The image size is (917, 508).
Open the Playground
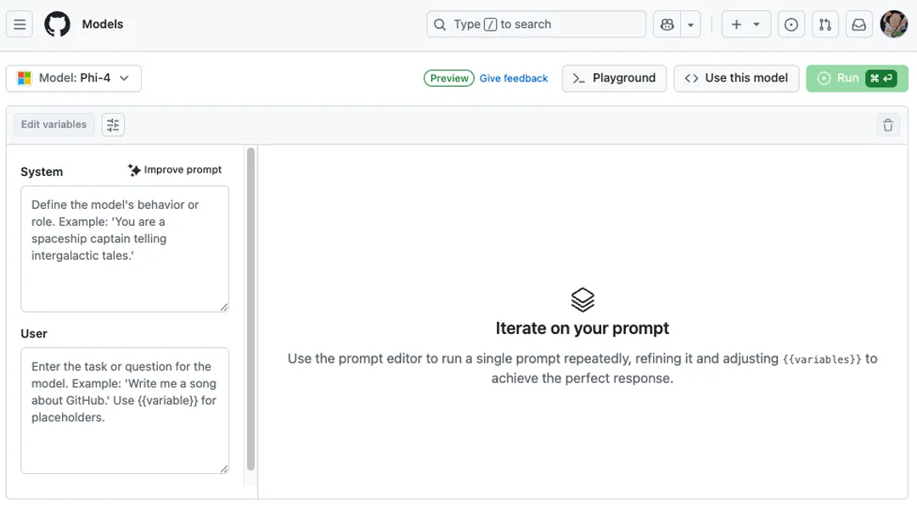[x=614, y=77]
